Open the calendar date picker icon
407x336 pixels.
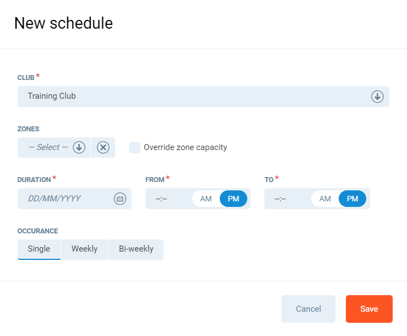click(x=120, y=199)
